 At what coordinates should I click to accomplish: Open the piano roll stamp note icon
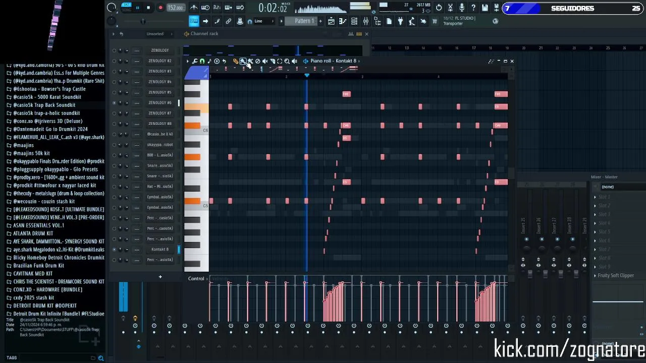click(x=209, y=61)
